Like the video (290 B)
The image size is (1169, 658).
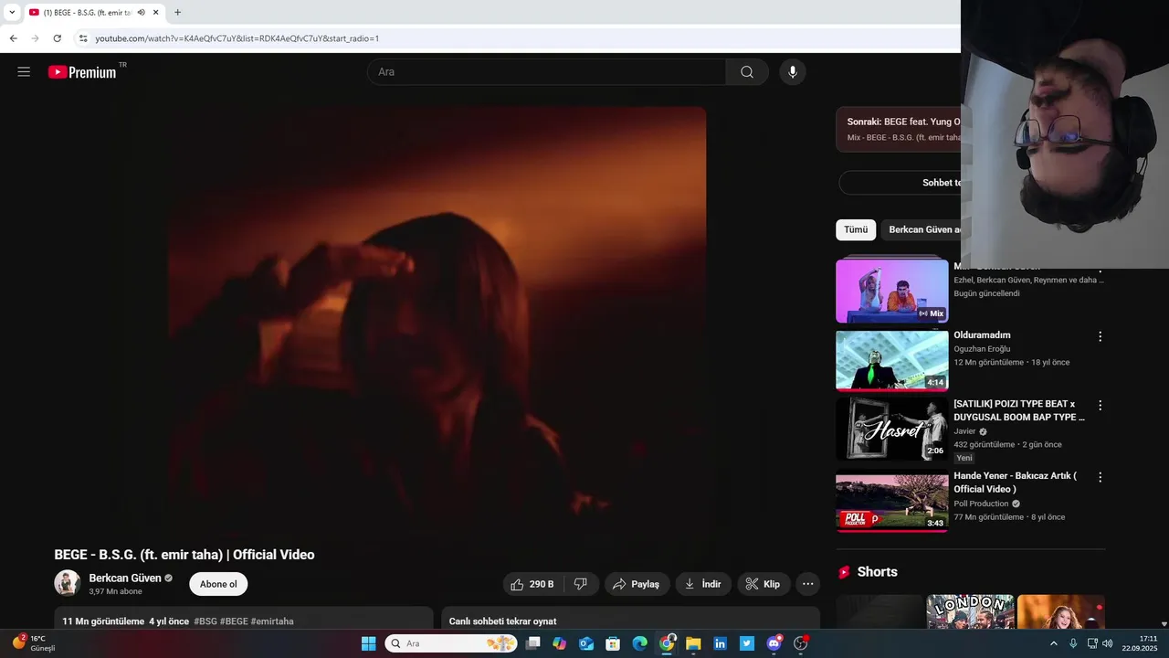(x=532, y=584)
